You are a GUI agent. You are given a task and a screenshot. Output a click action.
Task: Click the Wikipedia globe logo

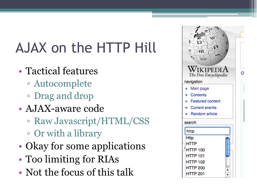[x=208, y=46]
